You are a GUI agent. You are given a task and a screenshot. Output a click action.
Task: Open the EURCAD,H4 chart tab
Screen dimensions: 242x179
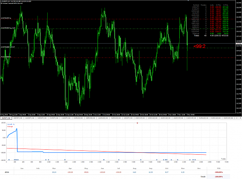[x=216, y=118]
